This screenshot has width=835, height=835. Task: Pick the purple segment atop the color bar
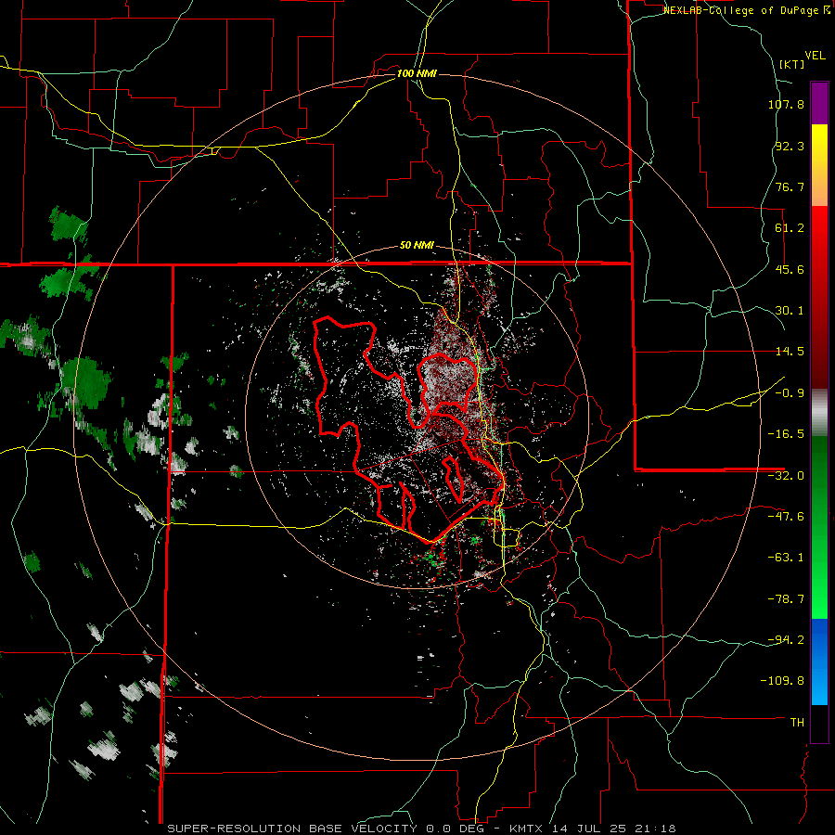click(x=819, y=103)
